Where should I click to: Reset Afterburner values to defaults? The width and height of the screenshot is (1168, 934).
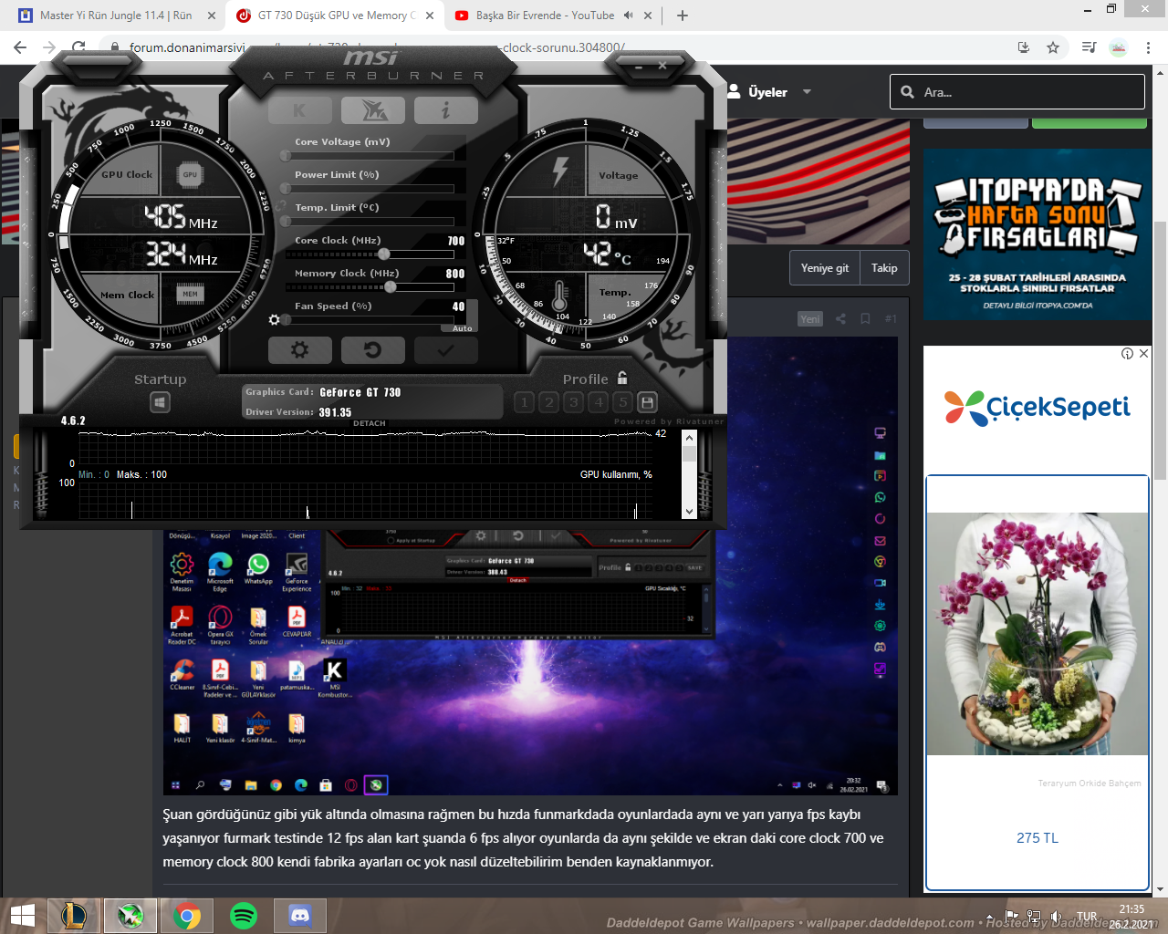pos(372,349)
